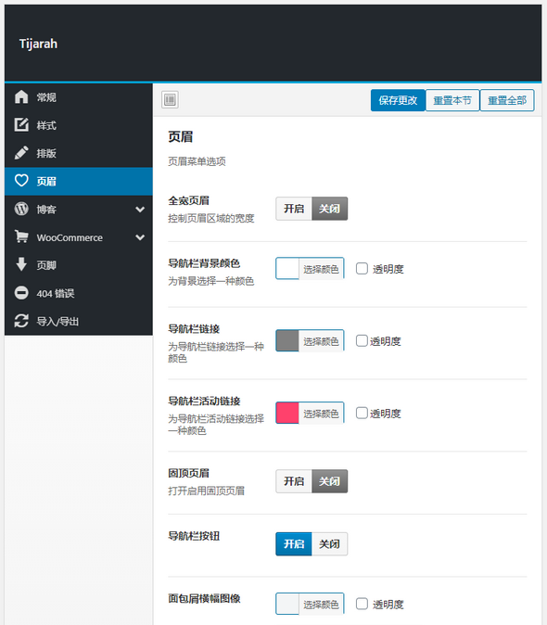Click 保存更改 button
The image size is (547, 625).
398,100
